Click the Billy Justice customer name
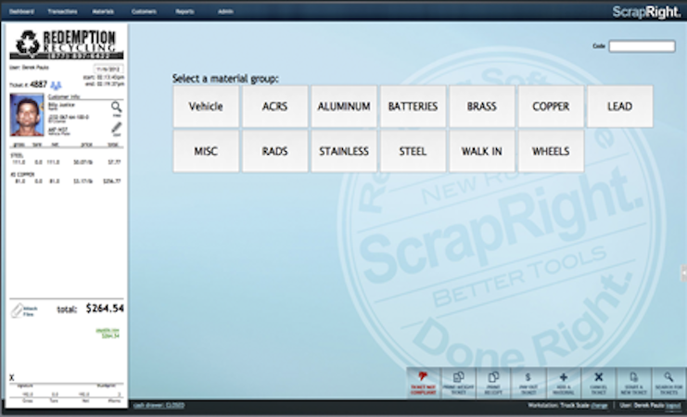Viewport: 687px width, 417px height. (61, 105)
